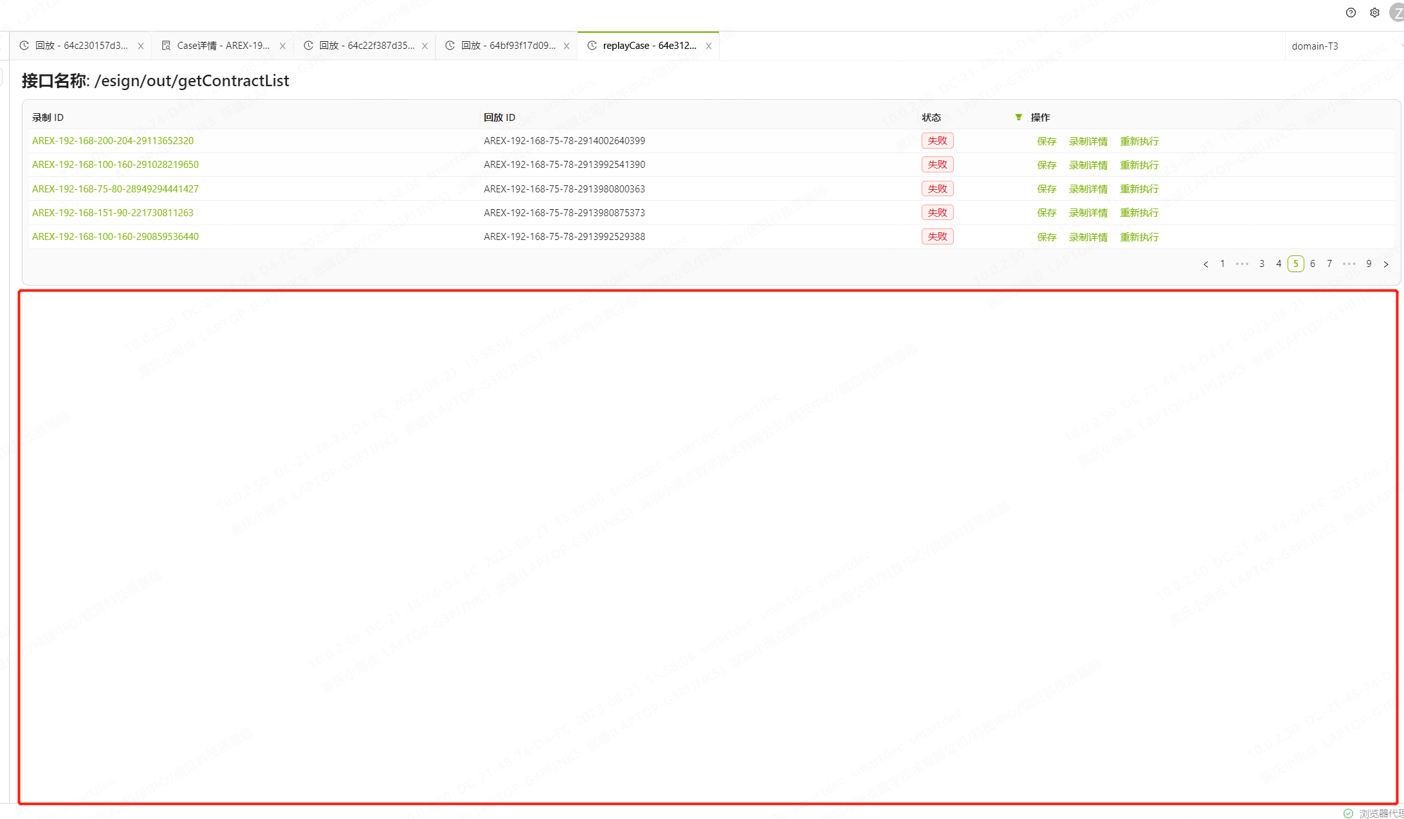
Task: Click 保存 on the first table row
Action: (x=1047, y=141)
